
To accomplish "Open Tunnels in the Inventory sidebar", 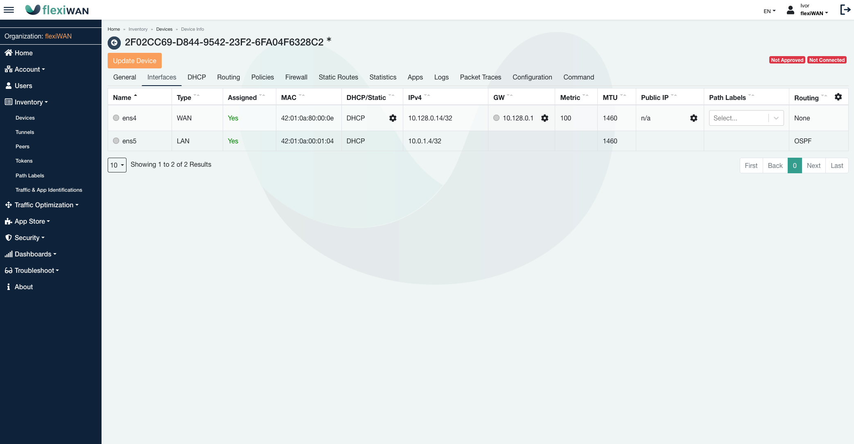I will click(x=25, y=132).
